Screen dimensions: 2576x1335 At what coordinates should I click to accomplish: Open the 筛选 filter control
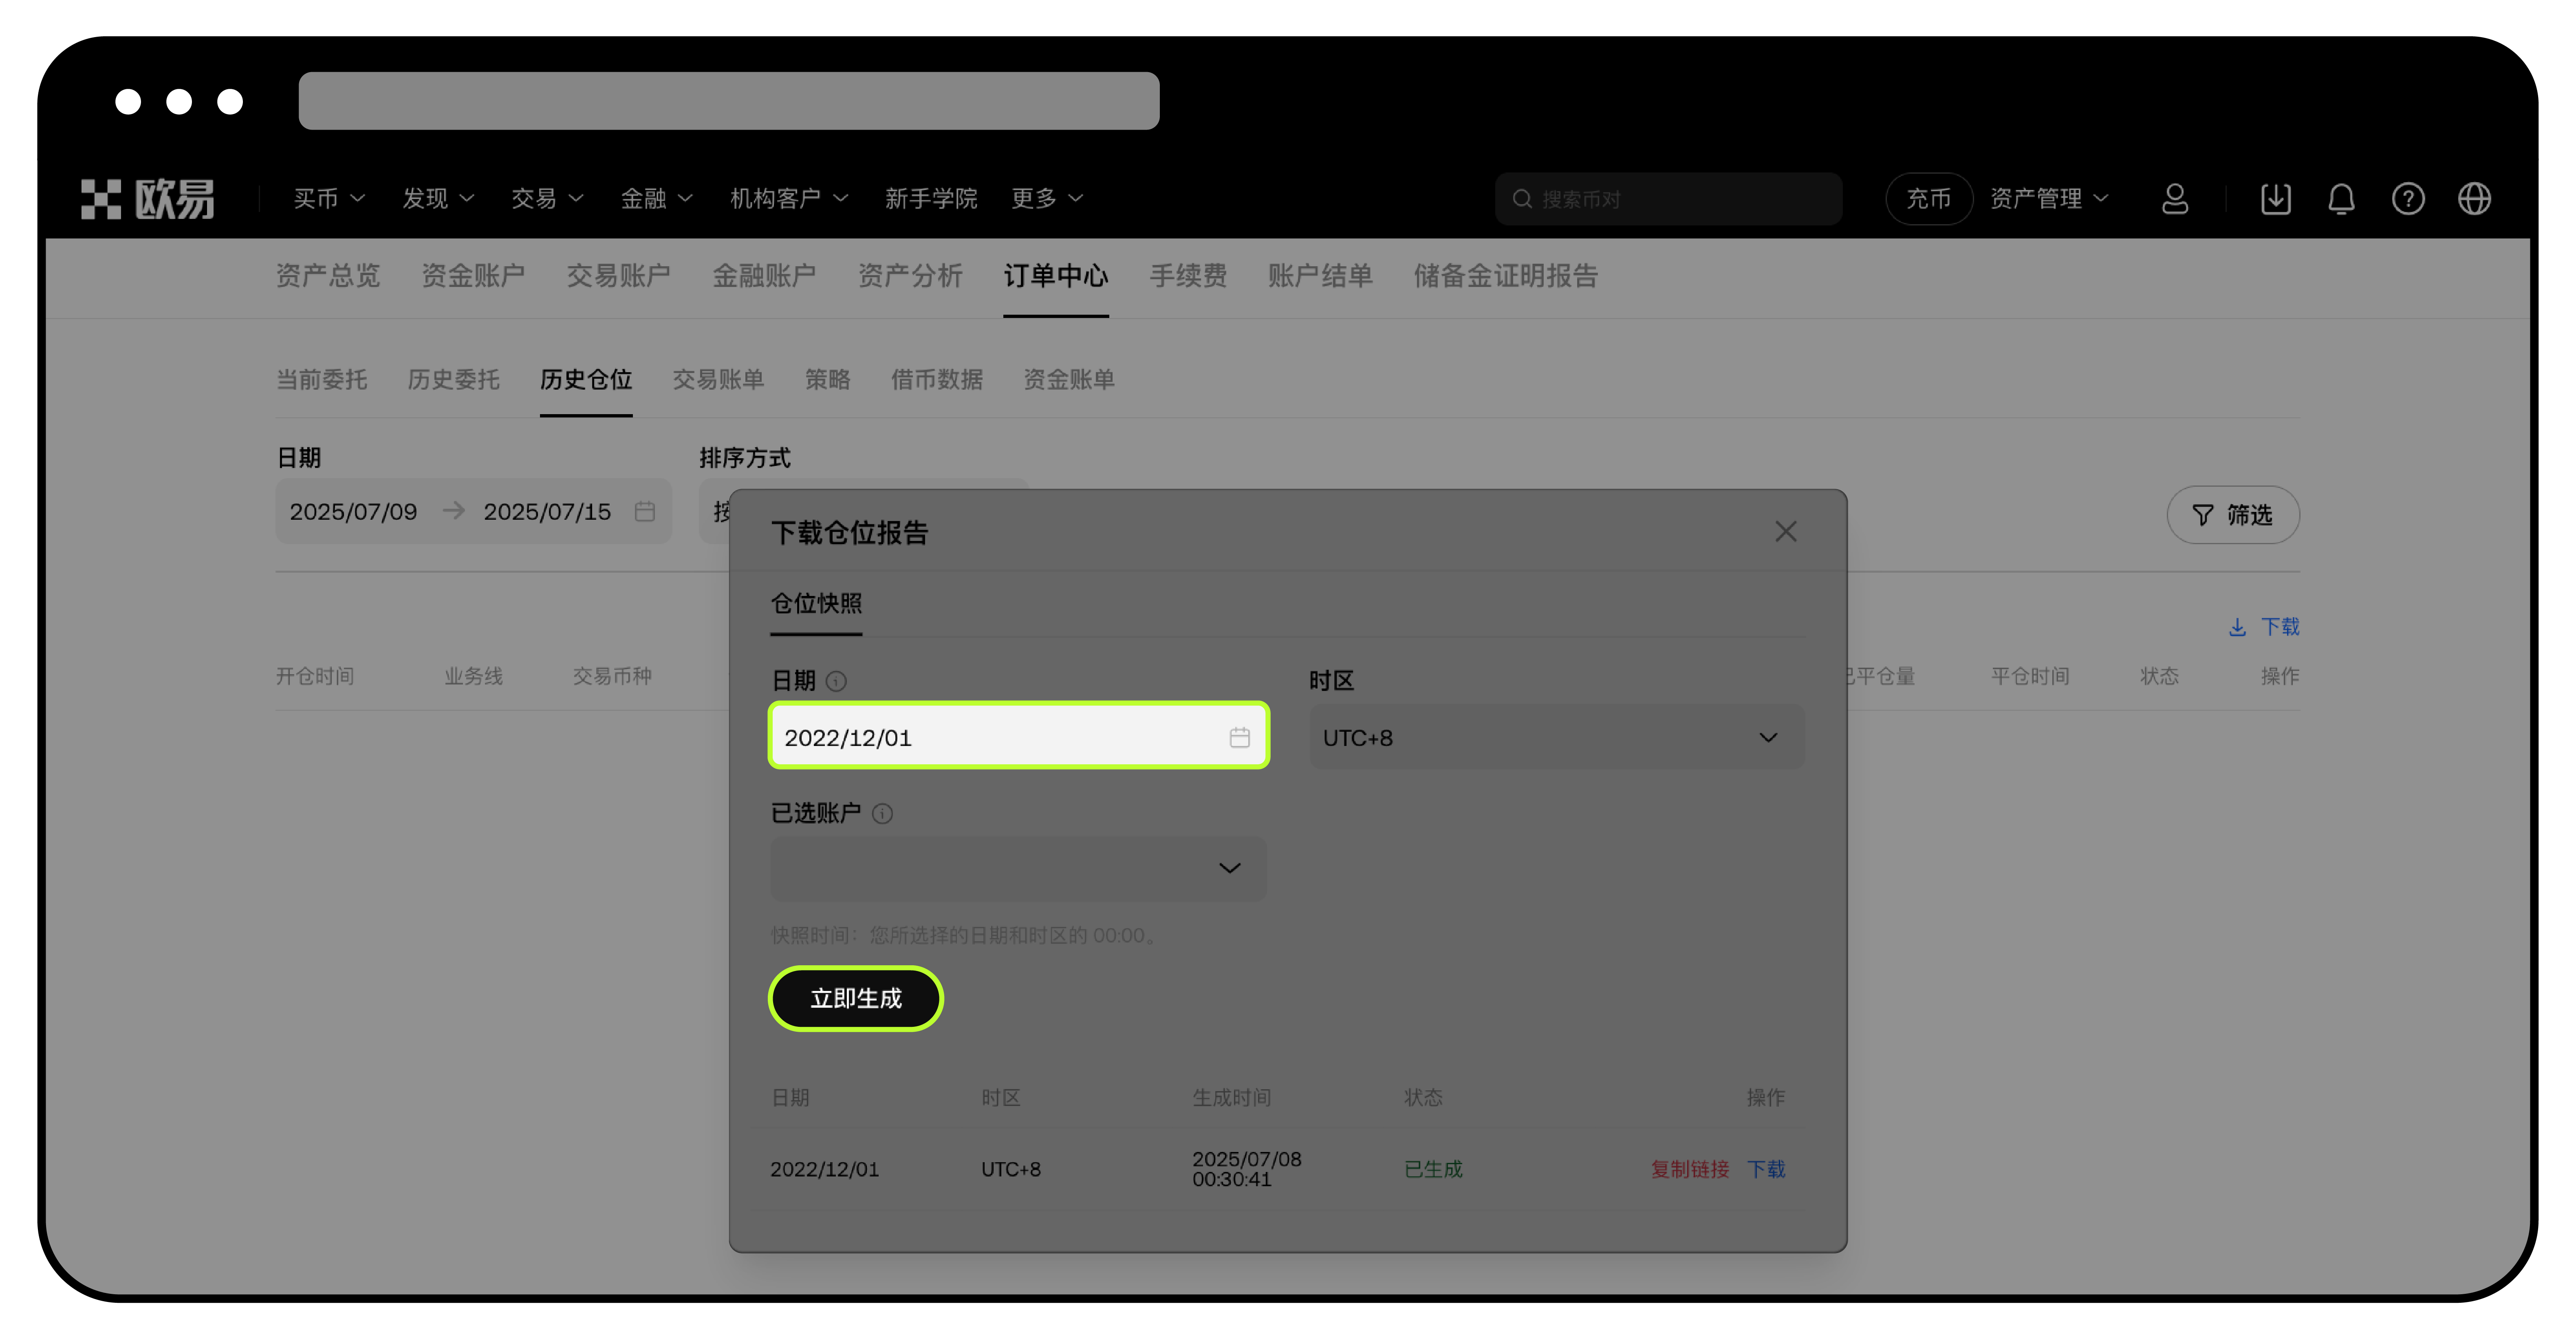tap(2233, 515)
